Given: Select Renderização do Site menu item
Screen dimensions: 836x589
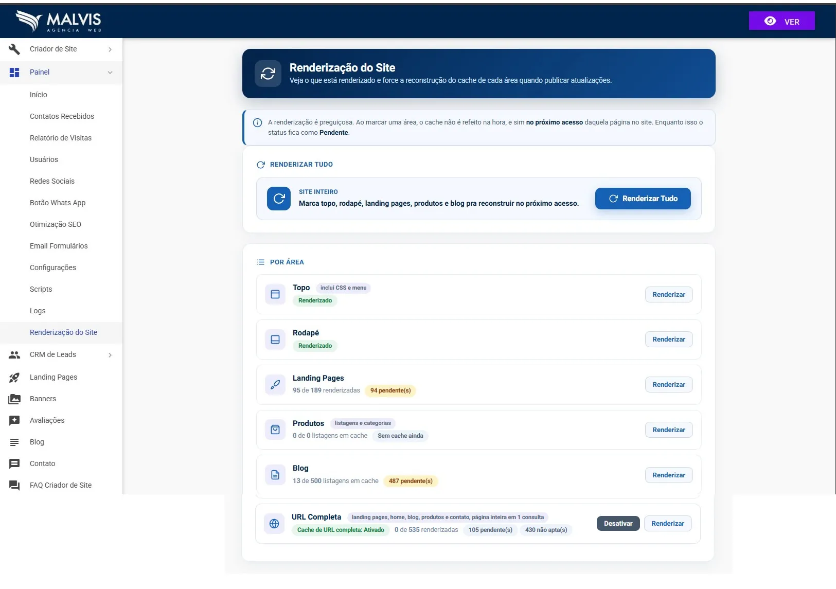Looking at the screenshot, I should (61, 332).
